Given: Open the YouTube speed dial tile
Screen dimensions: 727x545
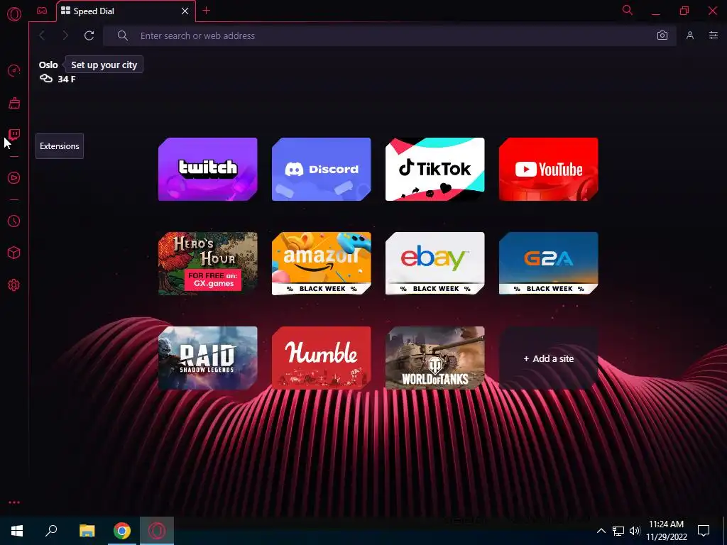Looking at the screenshot, I should [x=549, y=169].
